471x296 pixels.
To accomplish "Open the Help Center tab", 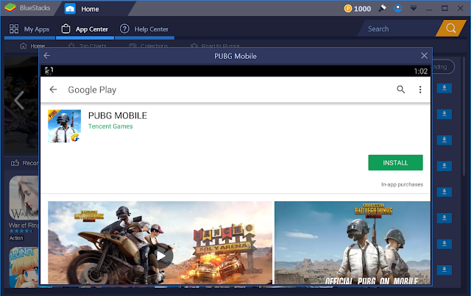I will [144, 29].
